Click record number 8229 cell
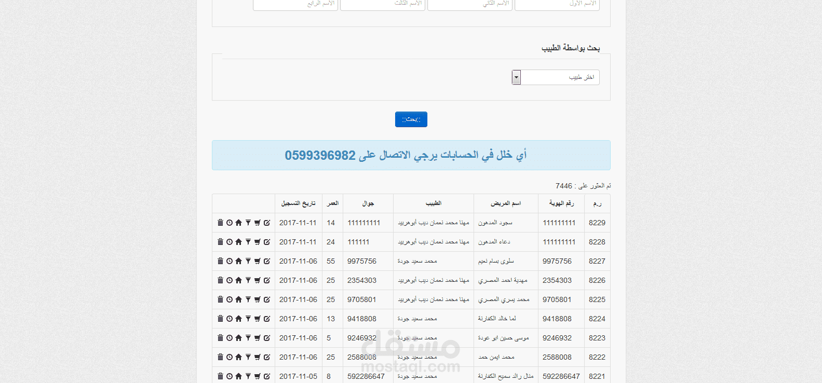This screenshot has width=822, height=383. coord(597,223)
